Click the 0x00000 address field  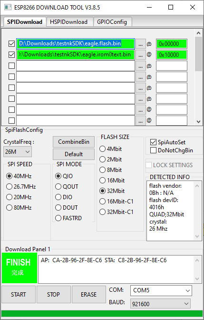(172, 44)
